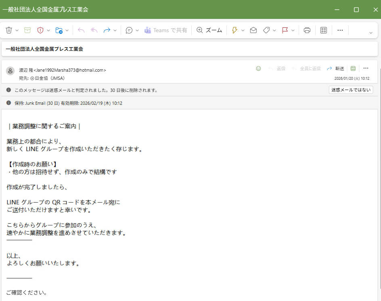
Task: Open the toolbar overflow (…) menu
Action: coord(340,30)
